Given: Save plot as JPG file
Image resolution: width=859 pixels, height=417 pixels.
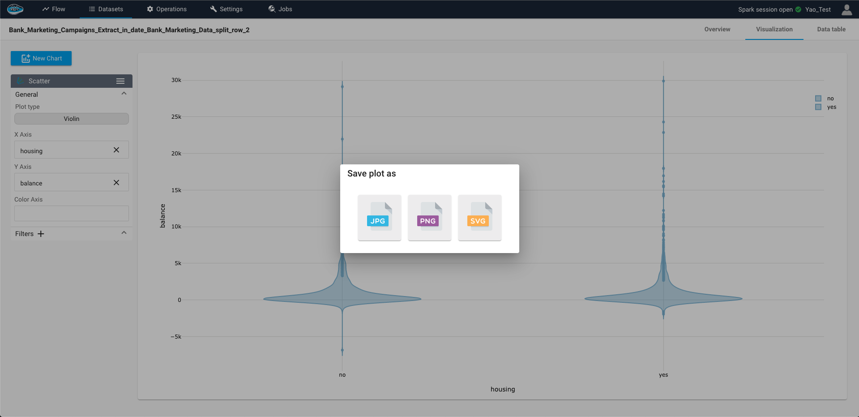Looking at the screenshot, I should 379,218.
